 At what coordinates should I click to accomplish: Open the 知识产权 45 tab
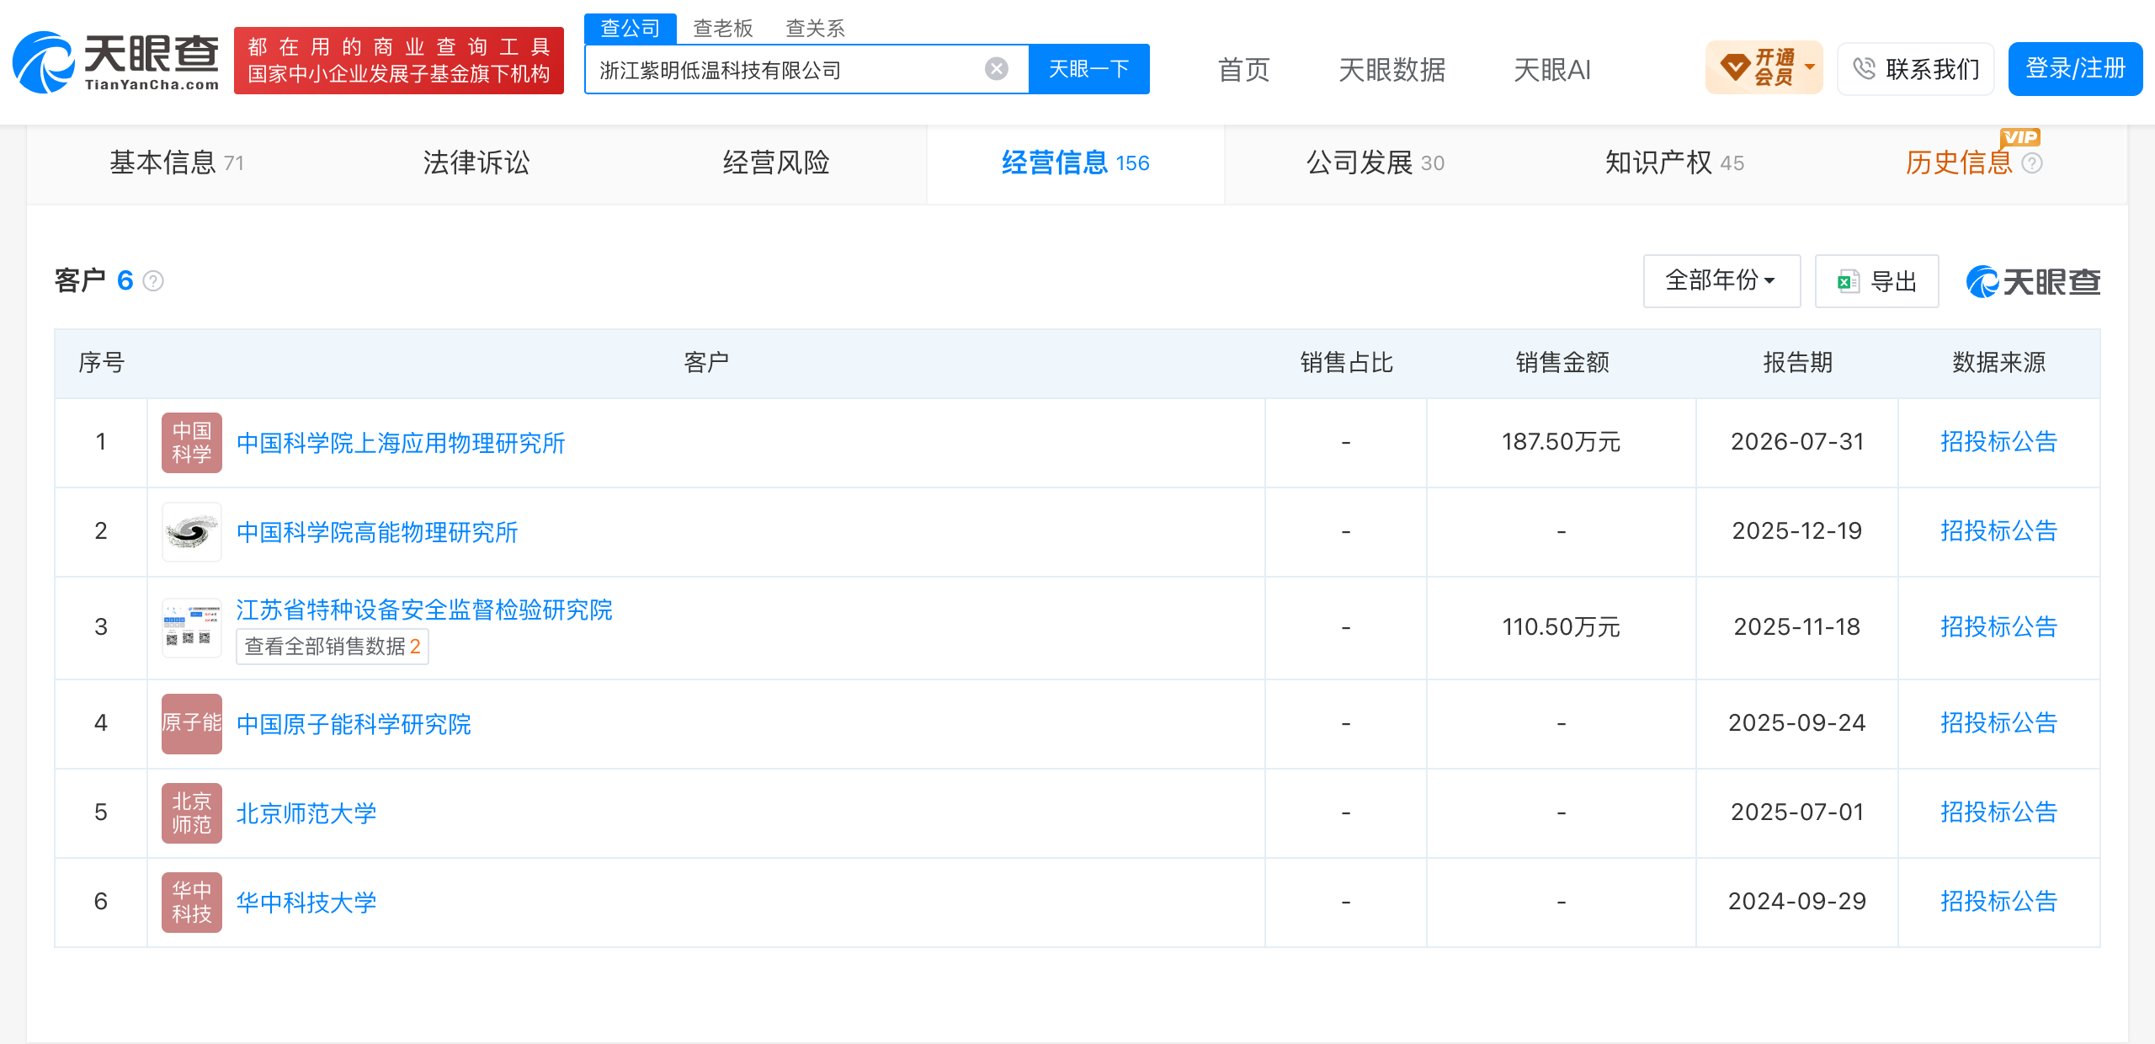point(1674,163)
